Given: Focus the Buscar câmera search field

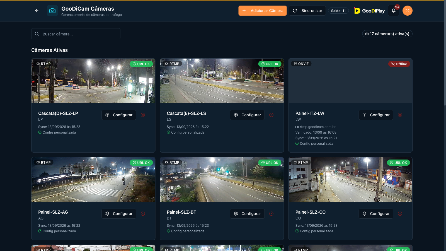Looking at the screenshot, I should point(76,34).
